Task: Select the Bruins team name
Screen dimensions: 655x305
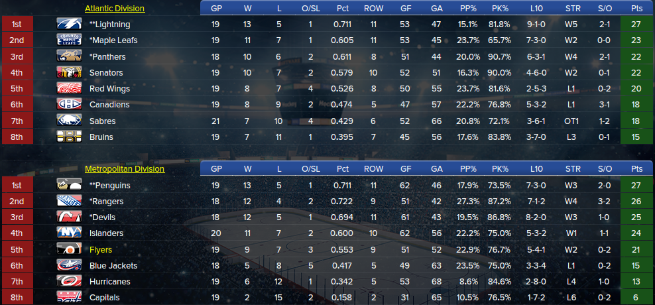Action: point(101,137)
